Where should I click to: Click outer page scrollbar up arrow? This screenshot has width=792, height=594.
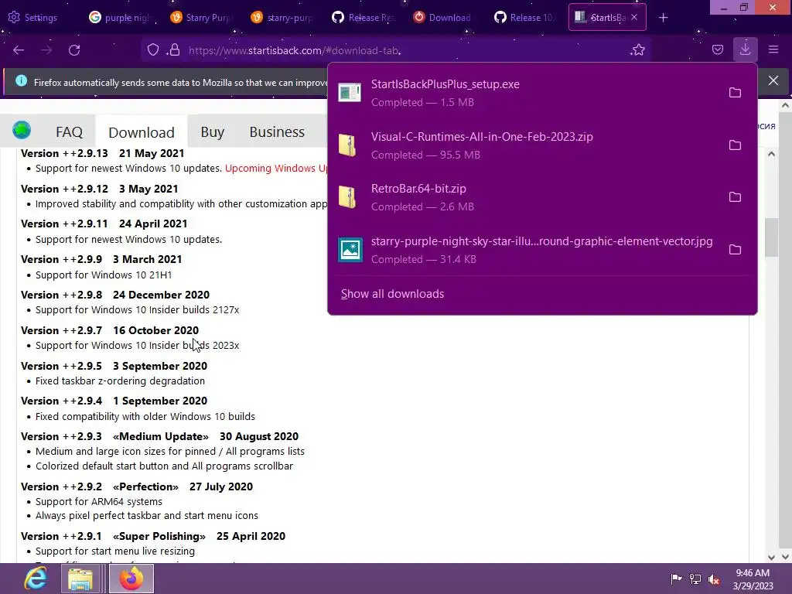pyautogui.click(x=785, y=105)
